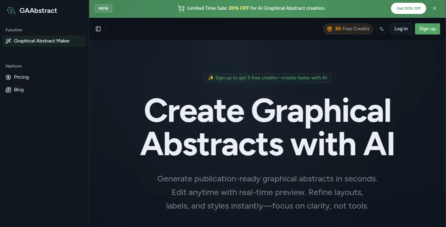Screen dimensions: 446x227
Task: Click the shopping cart icon in the sale banner
Action: pos(181,8)
